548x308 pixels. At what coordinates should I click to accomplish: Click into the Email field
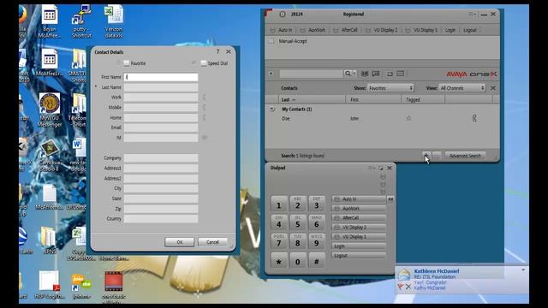(161, 127)
